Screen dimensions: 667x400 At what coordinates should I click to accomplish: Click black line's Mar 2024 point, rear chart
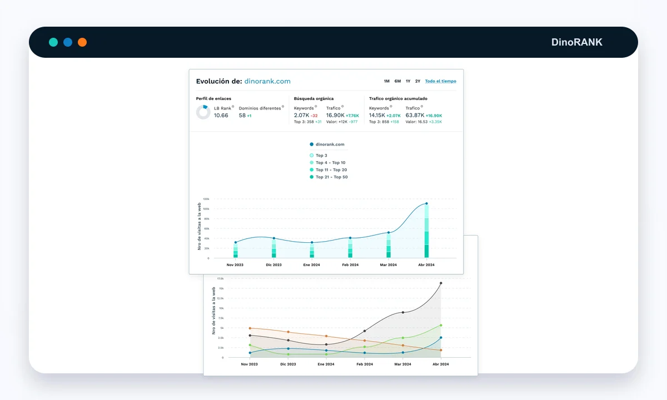403,312
